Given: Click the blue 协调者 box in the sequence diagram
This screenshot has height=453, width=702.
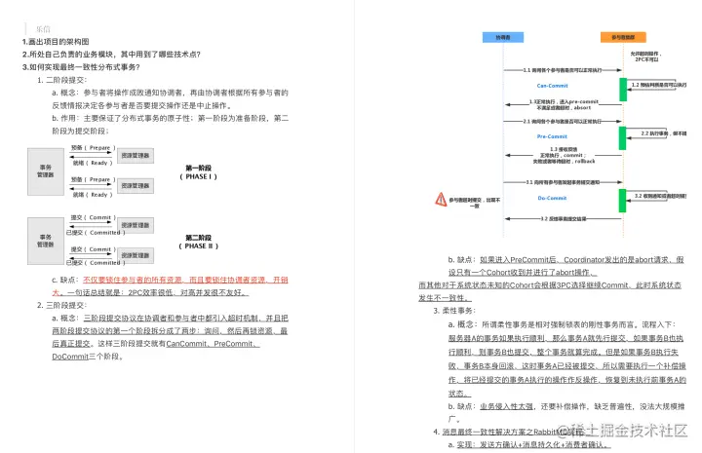Looking at the screenshot, I should click(503, 37).
